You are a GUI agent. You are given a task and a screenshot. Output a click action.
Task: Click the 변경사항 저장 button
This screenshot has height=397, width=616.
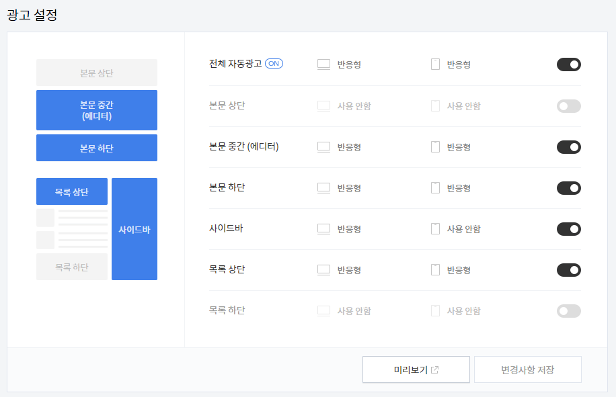528,369
